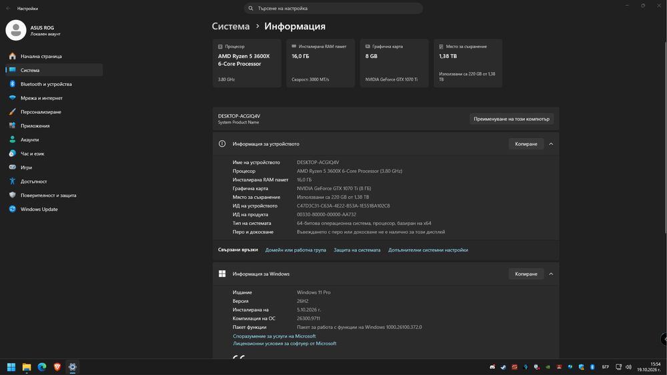Screen dimensions: 667x375
Task: Select the ИД на продукта value
Action: click(x=326, y=215)
